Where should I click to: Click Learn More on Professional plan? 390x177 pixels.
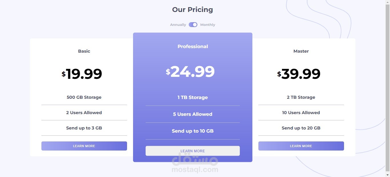click(x=192, y=151)
